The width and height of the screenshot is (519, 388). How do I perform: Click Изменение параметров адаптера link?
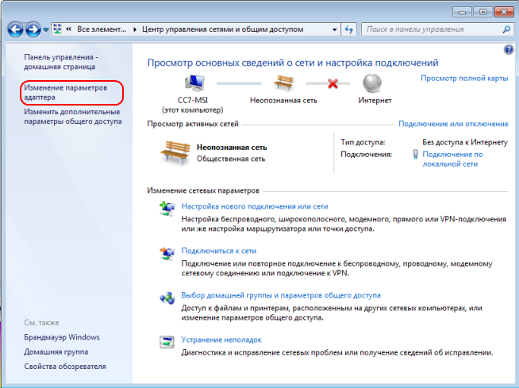click(x=65, y=93)
